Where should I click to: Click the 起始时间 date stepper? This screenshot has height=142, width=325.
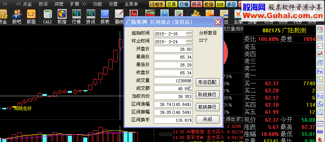pos(189,33)
